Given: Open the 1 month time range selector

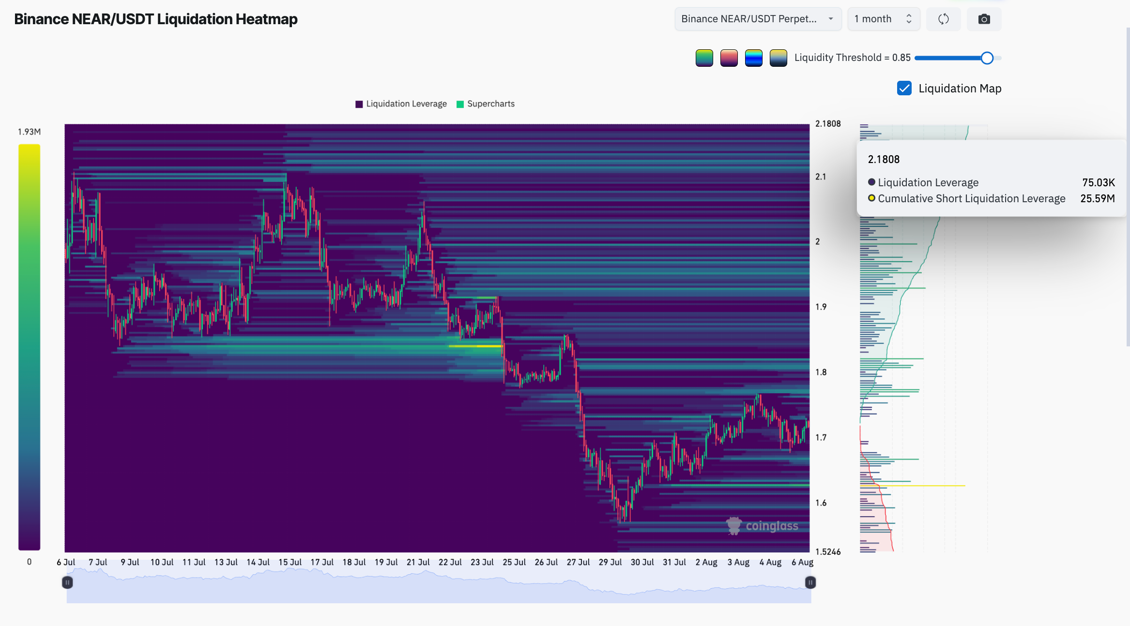Looking at the screenshot, I should click(x=884, y=19).
